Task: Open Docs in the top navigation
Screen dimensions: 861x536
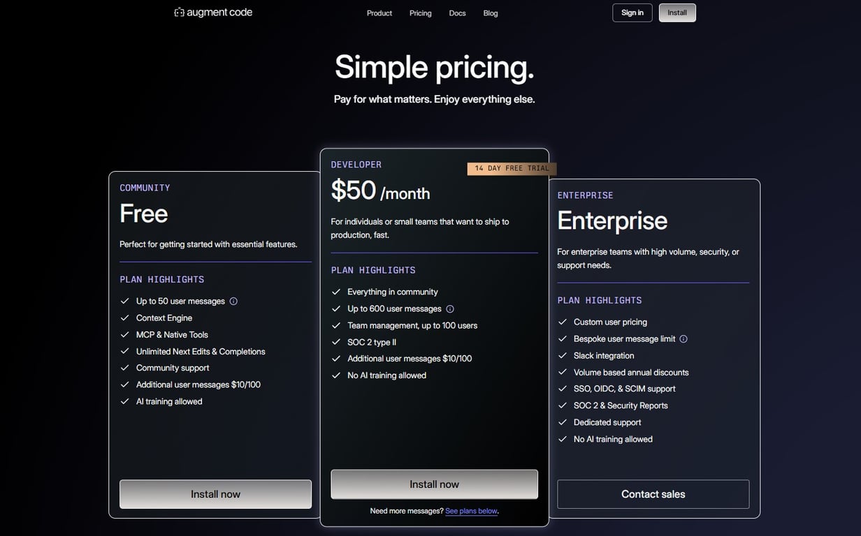Action: [457, 13]
